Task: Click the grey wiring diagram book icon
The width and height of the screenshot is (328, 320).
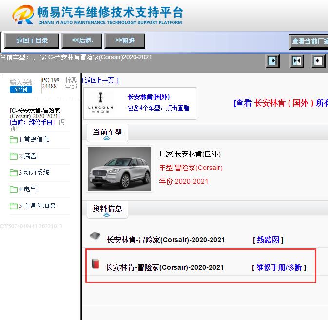Action: tap(95, 236)
